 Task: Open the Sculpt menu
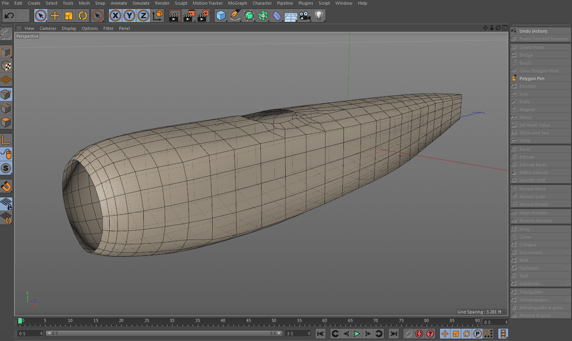(x=181, y=3)
